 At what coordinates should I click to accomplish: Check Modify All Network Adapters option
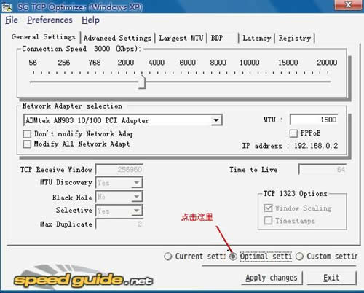pos(27,144)
